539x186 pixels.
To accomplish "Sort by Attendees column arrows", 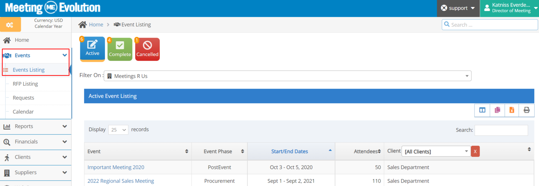I will click(379, 151).
